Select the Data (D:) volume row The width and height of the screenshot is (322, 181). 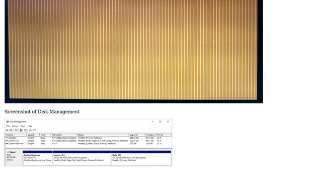(89, 138)
